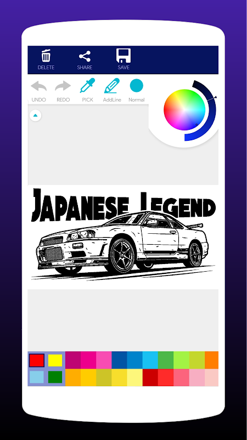Choose the dark green recent swatch

[55, 377]
